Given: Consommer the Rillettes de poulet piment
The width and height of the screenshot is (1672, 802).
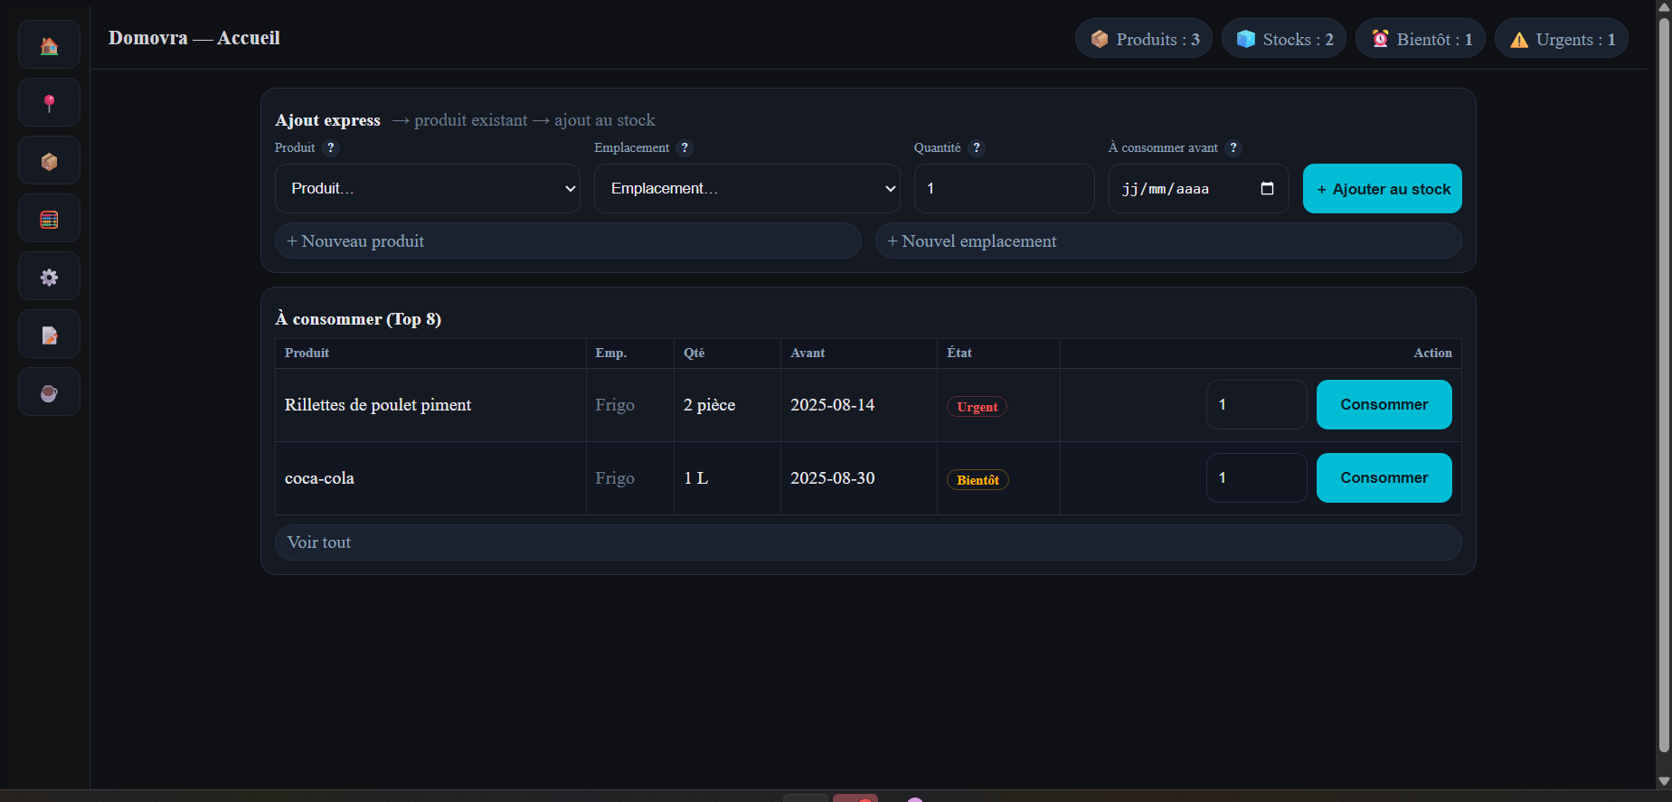Looking at the screenshot, I should 1384,405.
